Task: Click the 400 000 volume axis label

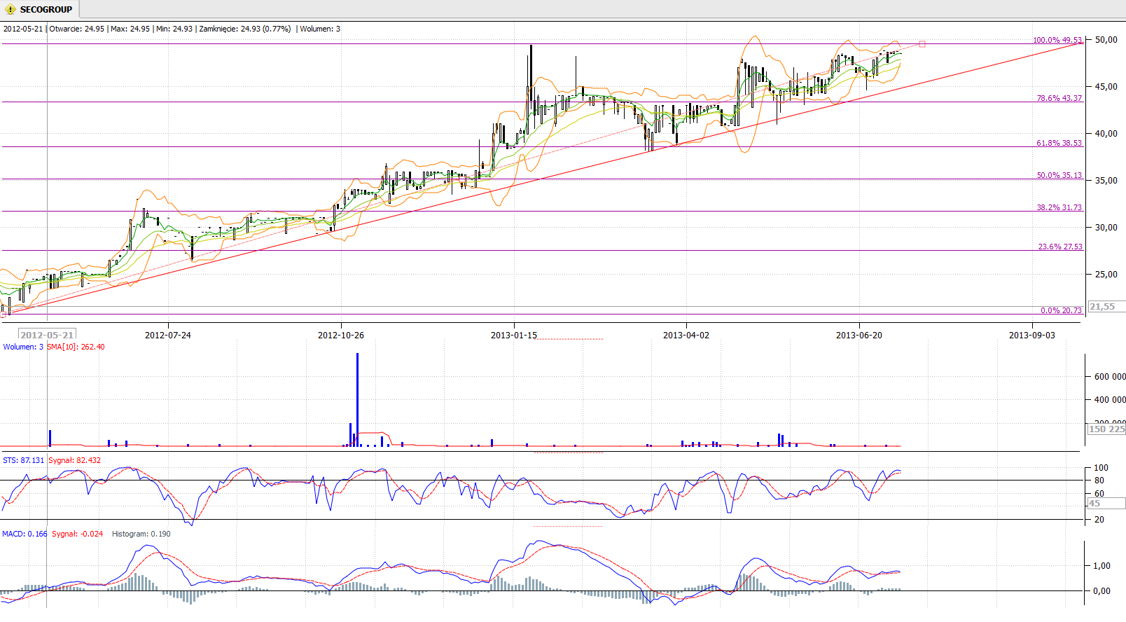Action: tap(1110, 399)
